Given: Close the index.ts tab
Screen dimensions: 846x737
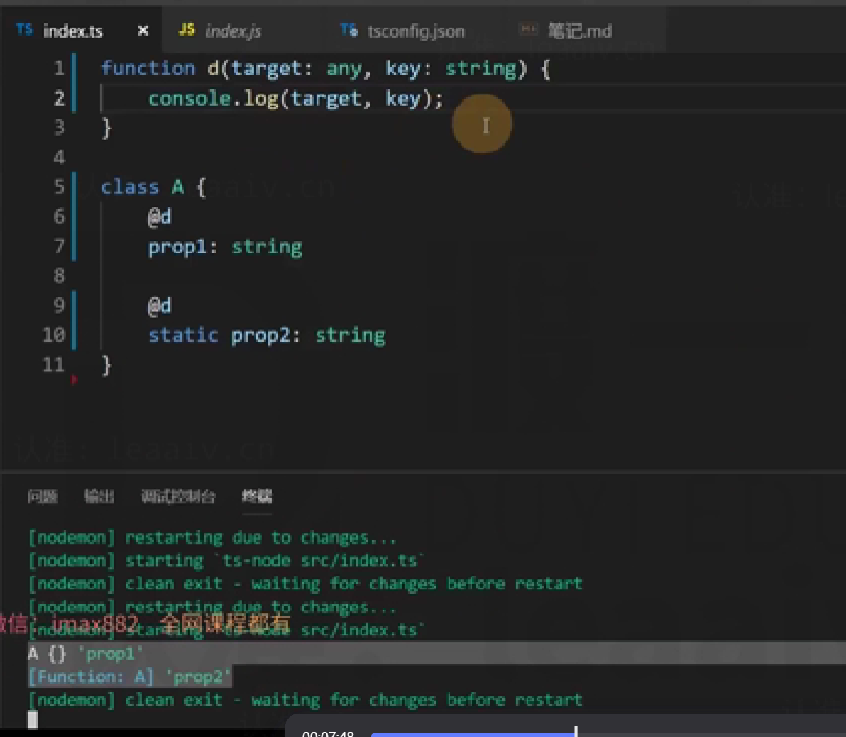Looking at the screenshot, I should 143,31.
